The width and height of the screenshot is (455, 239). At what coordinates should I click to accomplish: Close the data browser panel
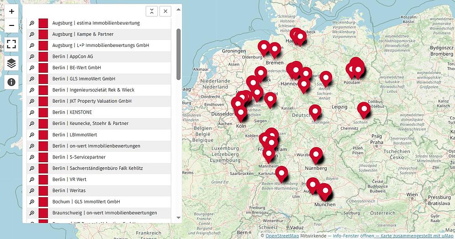click(166, 11)
